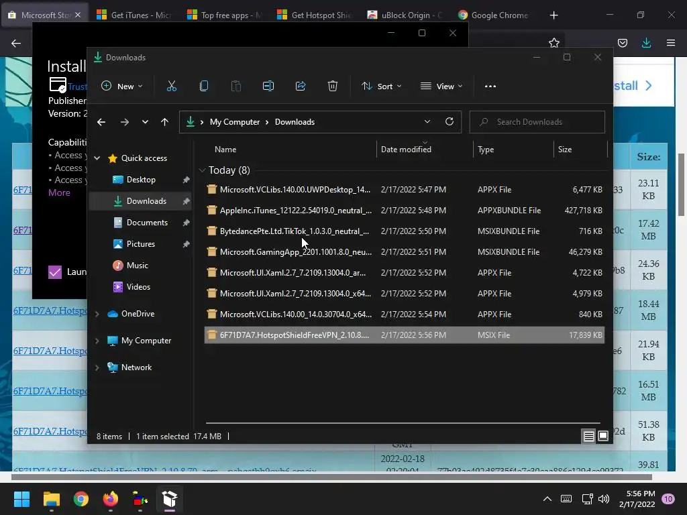Go forward in the Downloads Explorer window
Viewport: 687px width, 515px height.
pyautogui.click(x=125, y=122)
